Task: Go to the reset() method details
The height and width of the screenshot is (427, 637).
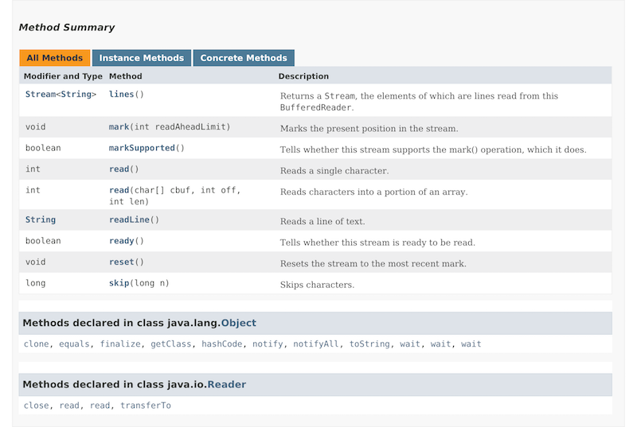Action: coord(122,262)
